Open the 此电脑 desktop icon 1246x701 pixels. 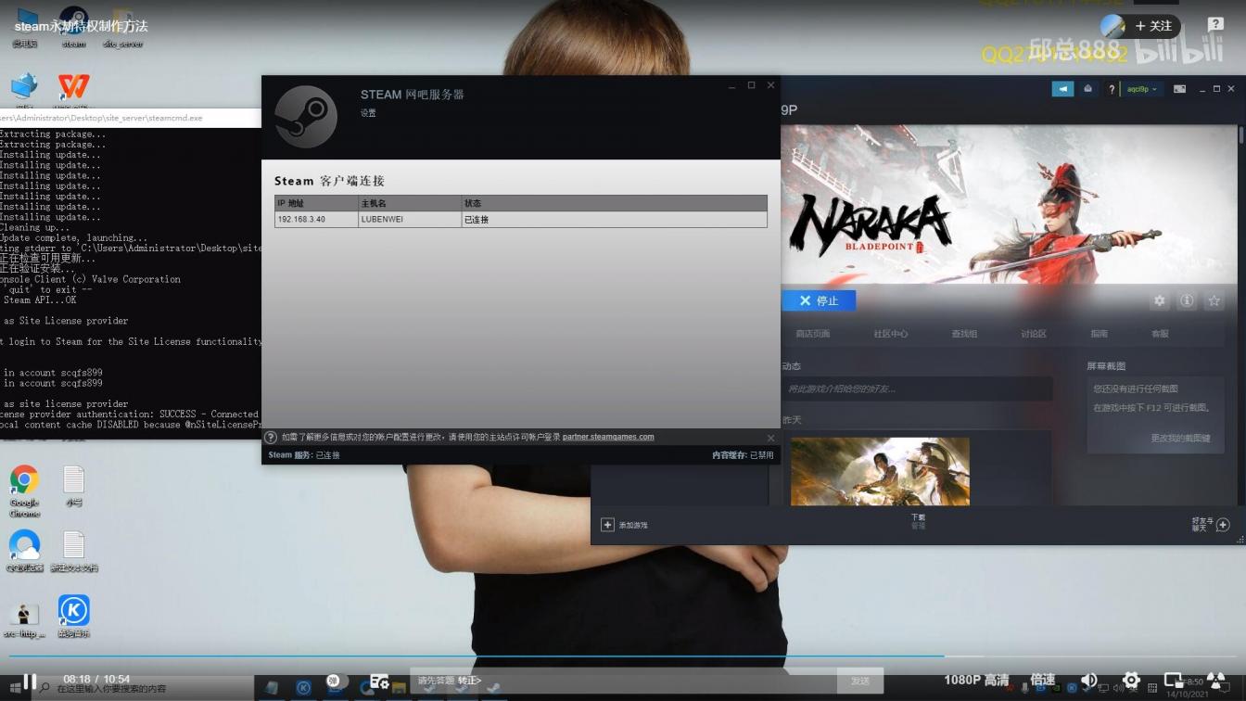click(x=25, y=26)
